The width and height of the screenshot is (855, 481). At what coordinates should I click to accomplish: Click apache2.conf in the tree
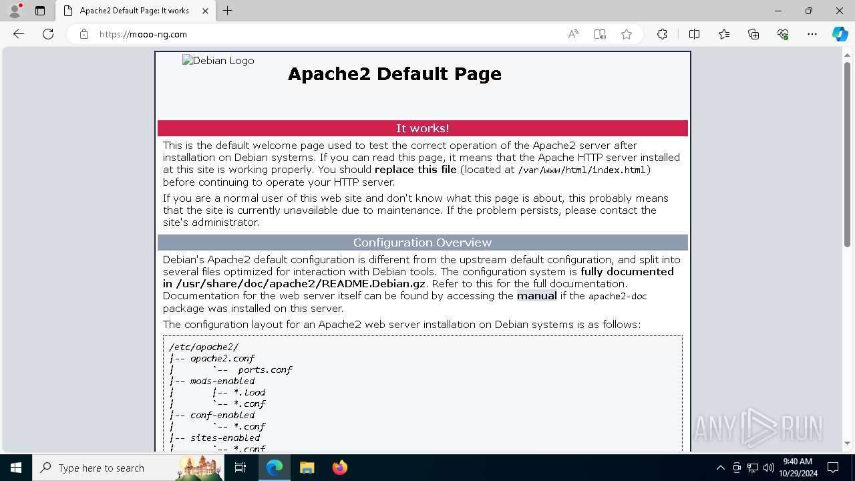pyautogui.click(x=222, y=358)
